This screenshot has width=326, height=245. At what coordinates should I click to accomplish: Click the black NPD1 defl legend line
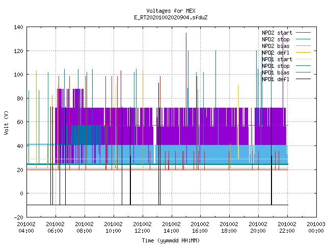click(303, 79)
